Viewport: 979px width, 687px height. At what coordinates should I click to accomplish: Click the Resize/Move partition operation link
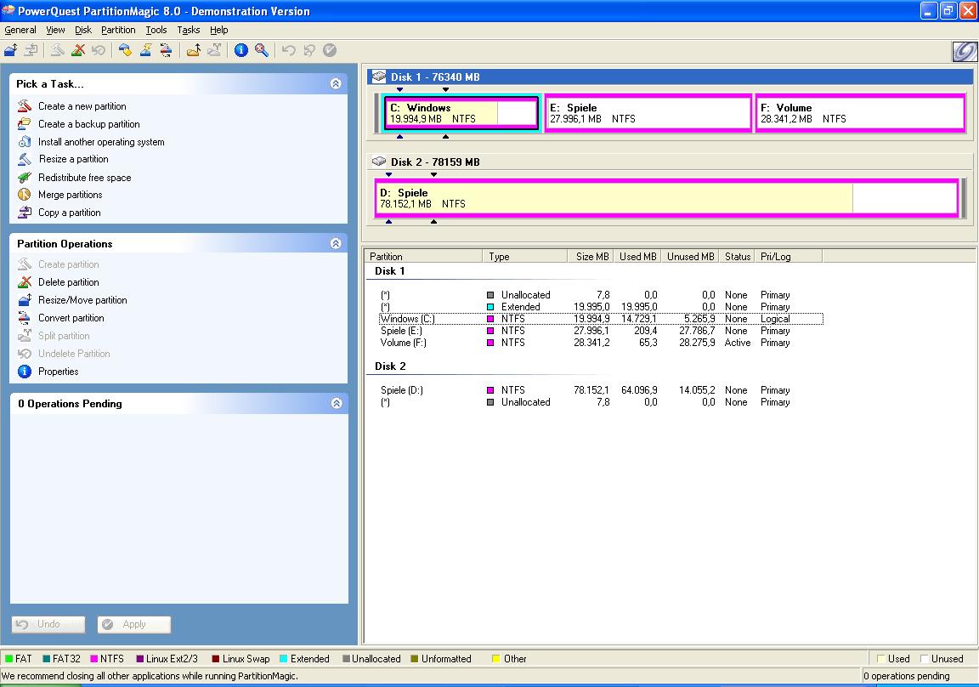[x=82, y=300]
